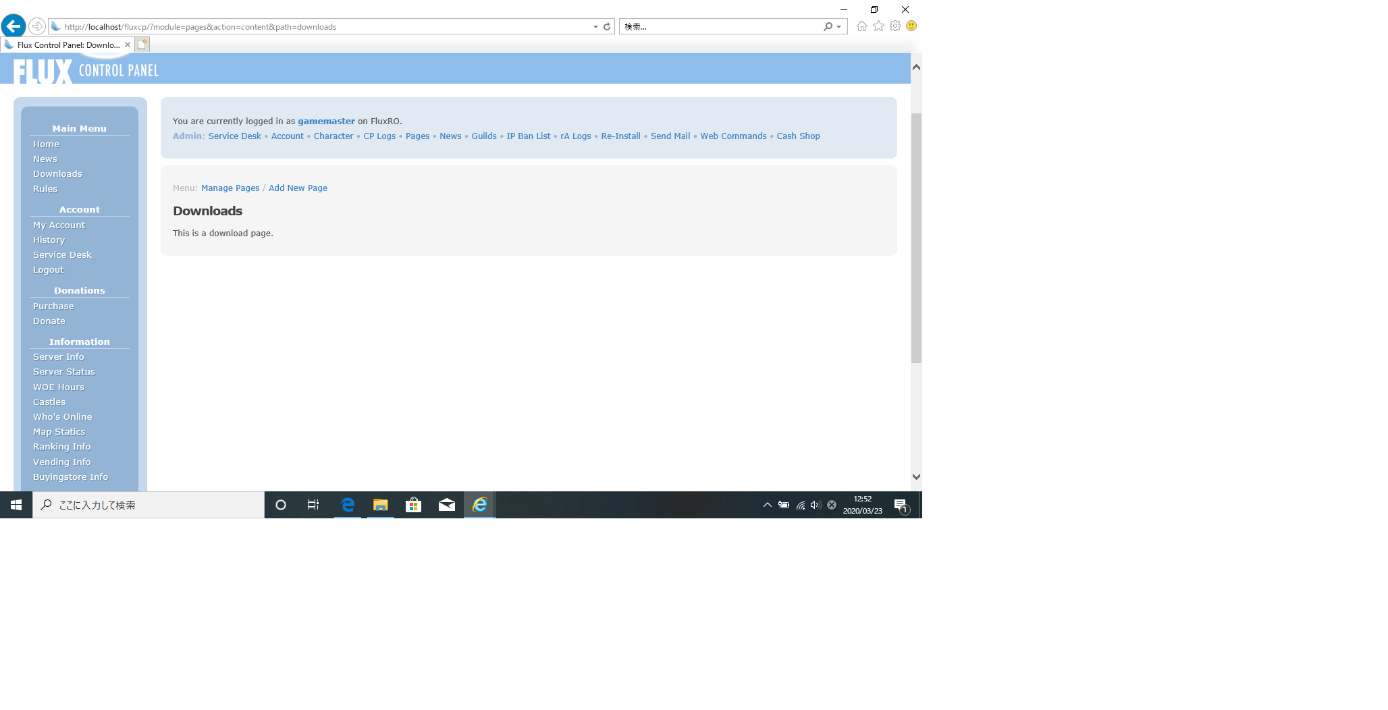Screen dimensions: 1388x710
Task: Open Manage Pages menu link
Action: click(230, 188)
